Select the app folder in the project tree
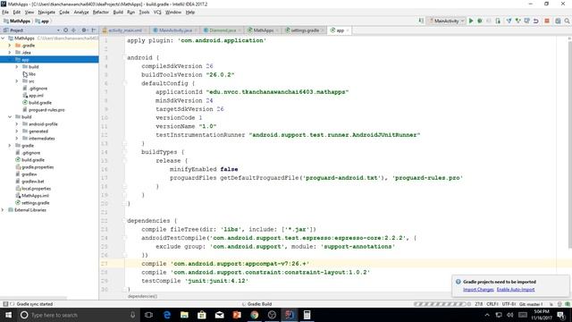The image size is (572, 322). (x=49, y=60)
